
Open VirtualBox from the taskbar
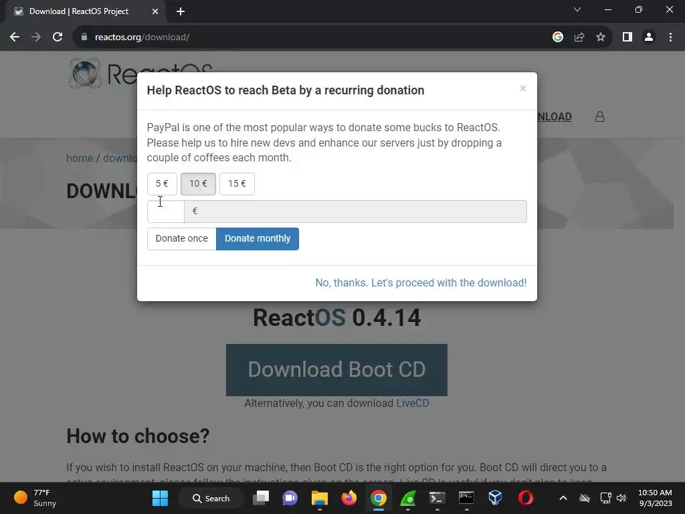[x=496, y=498]
